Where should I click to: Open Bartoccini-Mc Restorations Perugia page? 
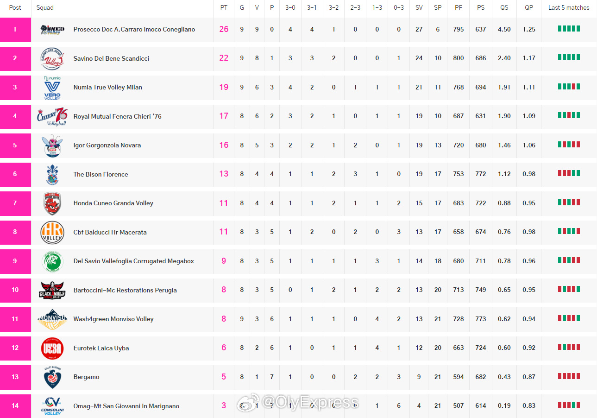coord(125,290)
